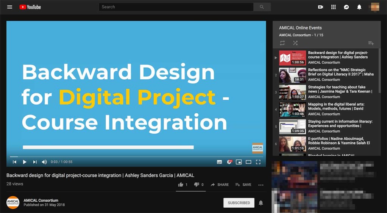The image size is (387, 213).
Task: Toggle subtitles on the video player
Action: click(x=219, y=162)
